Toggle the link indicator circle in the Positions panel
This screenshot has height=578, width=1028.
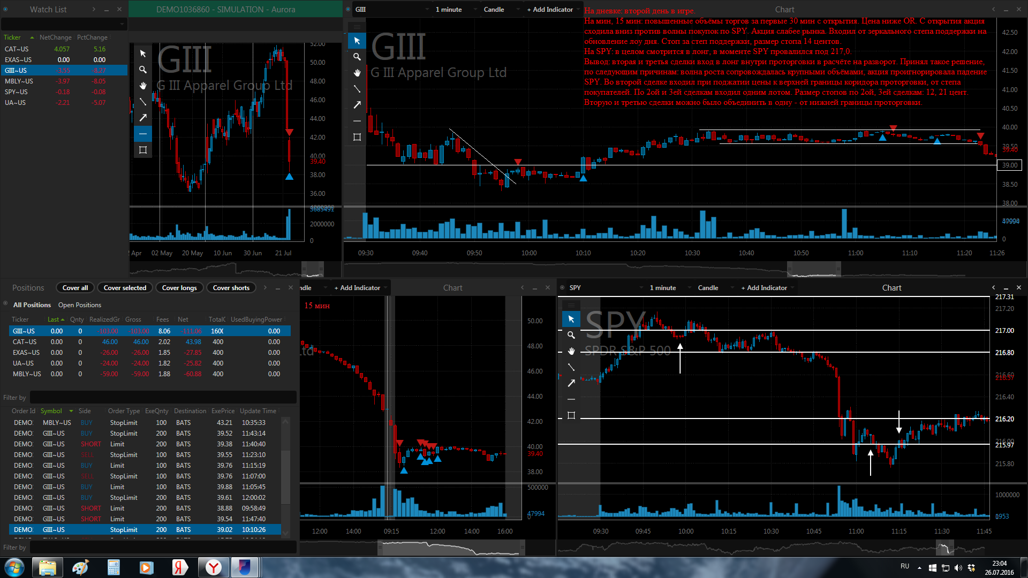(x=5, y=304)
